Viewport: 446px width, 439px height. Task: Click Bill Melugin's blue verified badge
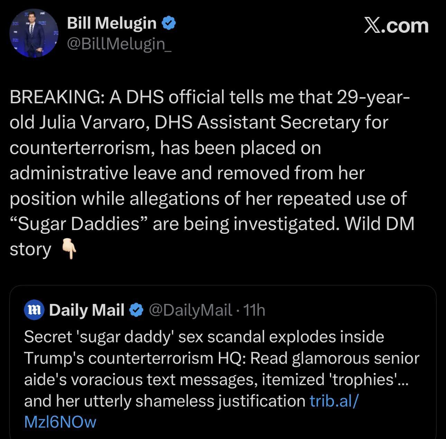coord(169,23)
